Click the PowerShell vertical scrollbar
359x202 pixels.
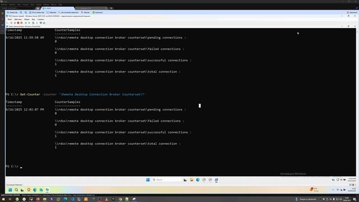pos(357,102)
